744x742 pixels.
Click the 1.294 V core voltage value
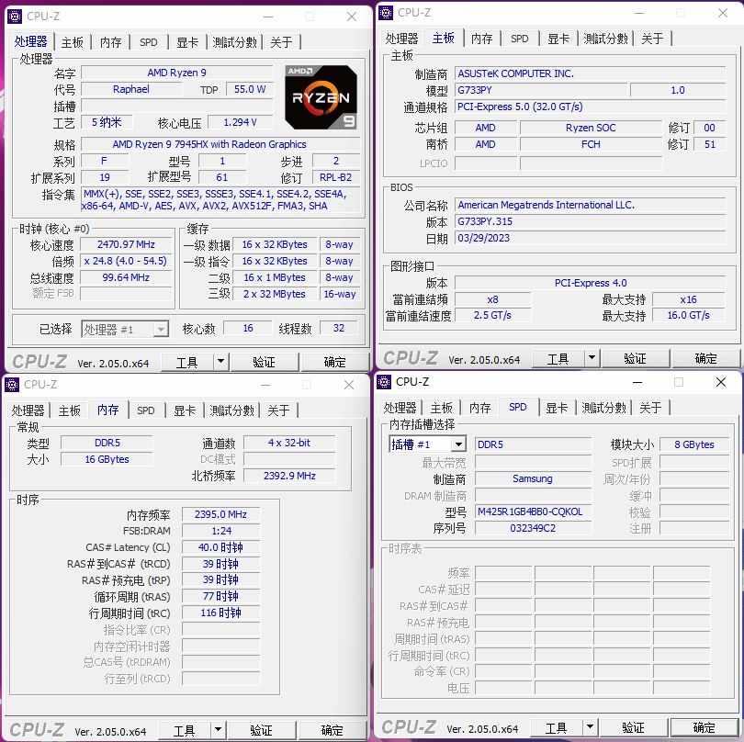pos(241,122)
